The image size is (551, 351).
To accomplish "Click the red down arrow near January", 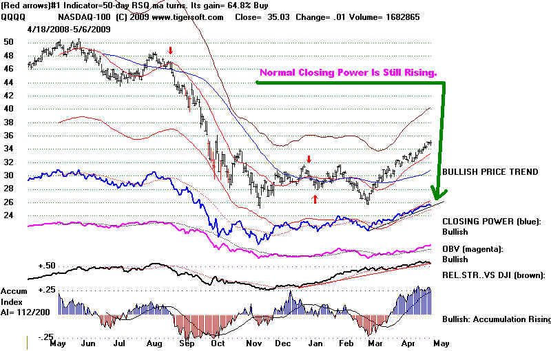I will pos(309,159).
